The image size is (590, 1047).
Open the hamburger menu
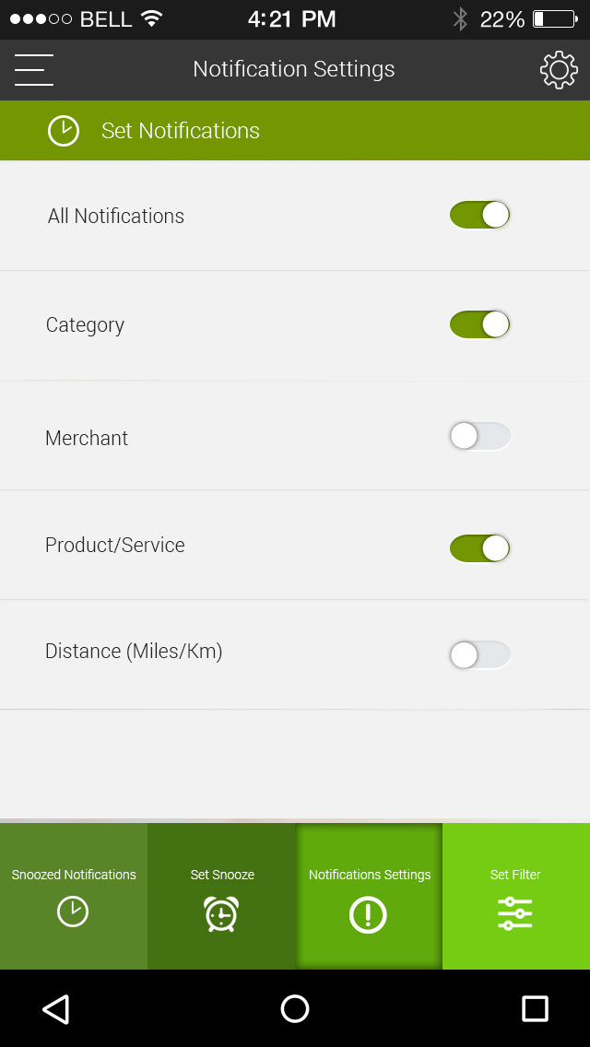34,70
